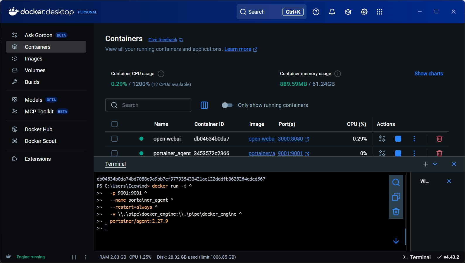Search within the terminal output

coord(396,182)
